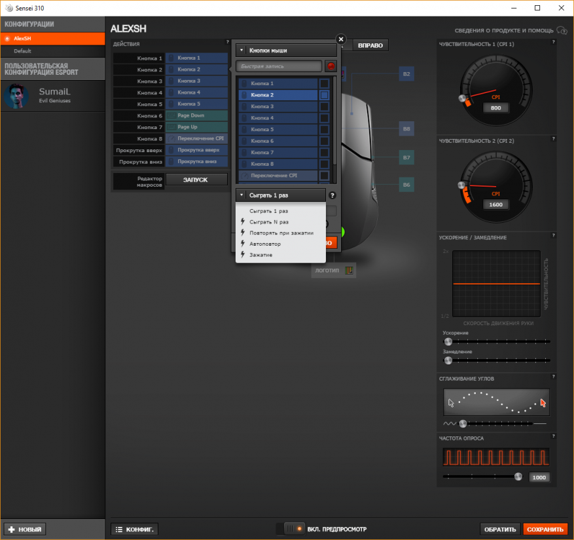Open action dropdown for Прокрутка вверх
Viewport: 574px width, 540px height.
(196, 150)
